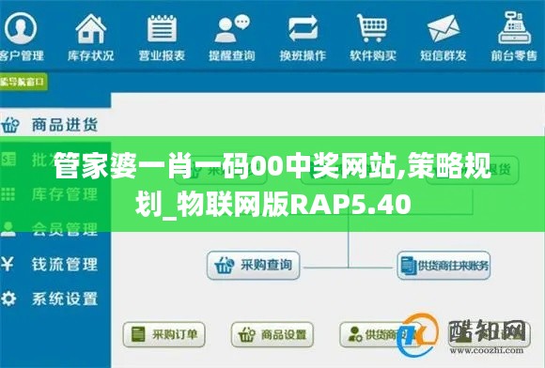545x368 pixels.
Task: Click the list icon in 采购订单
Action: 138,334
